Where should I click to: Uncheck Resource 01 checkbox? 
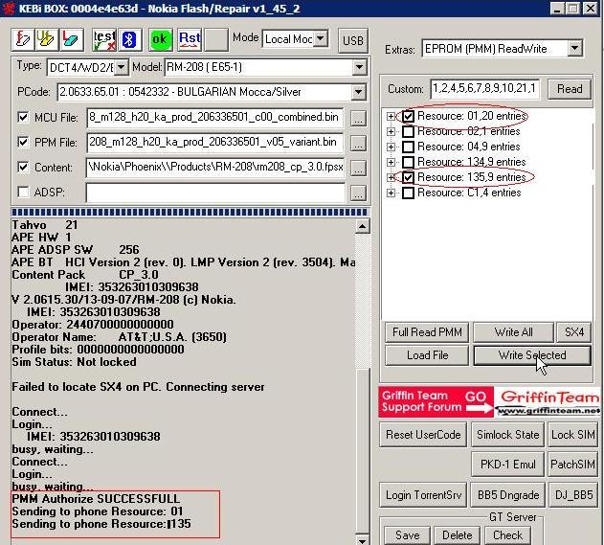coord(408,116)
